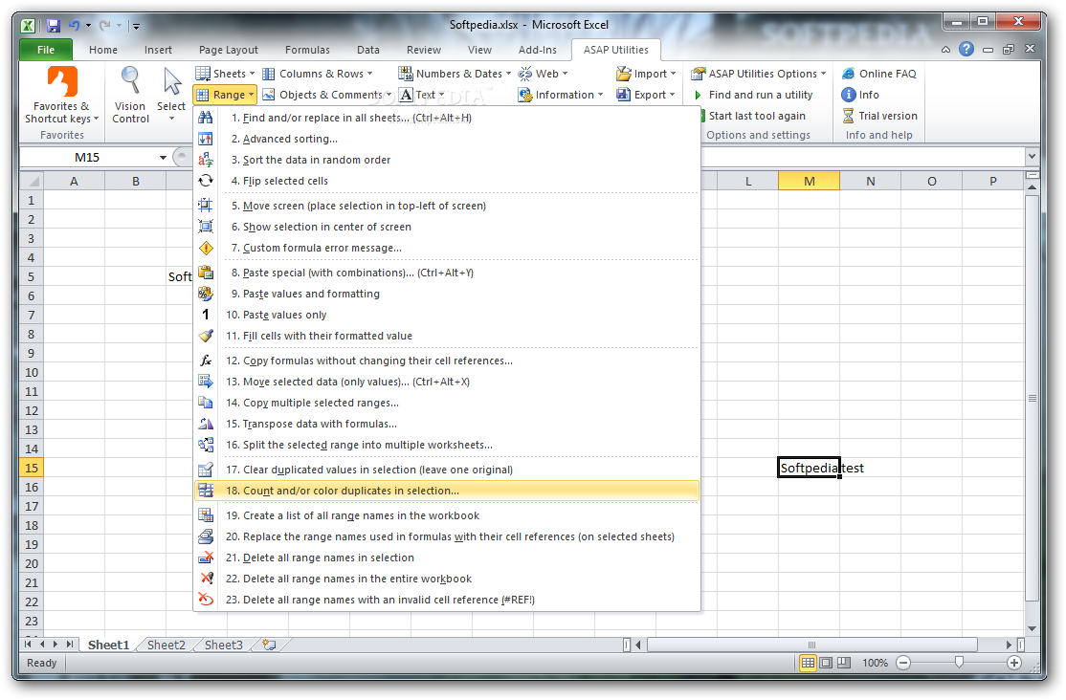Screen dimensions: 1066x700
Task: Click the Advanced sorting icon
Action: coord(206,139)
